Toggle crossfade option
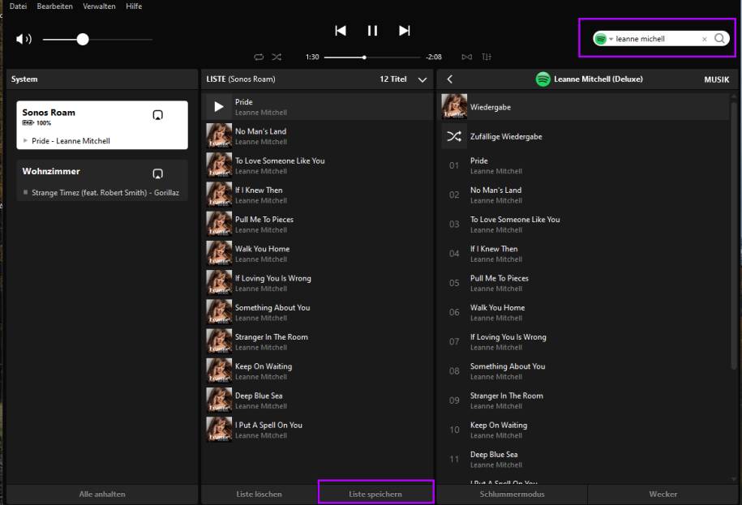This screenshot has height=505, width=742. pyautogui.click(x=466, y=57)
